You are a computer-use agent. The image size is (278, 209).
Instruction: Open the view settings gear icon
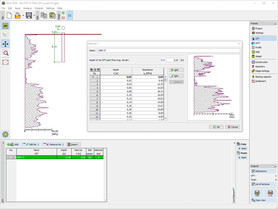point(5,134)
